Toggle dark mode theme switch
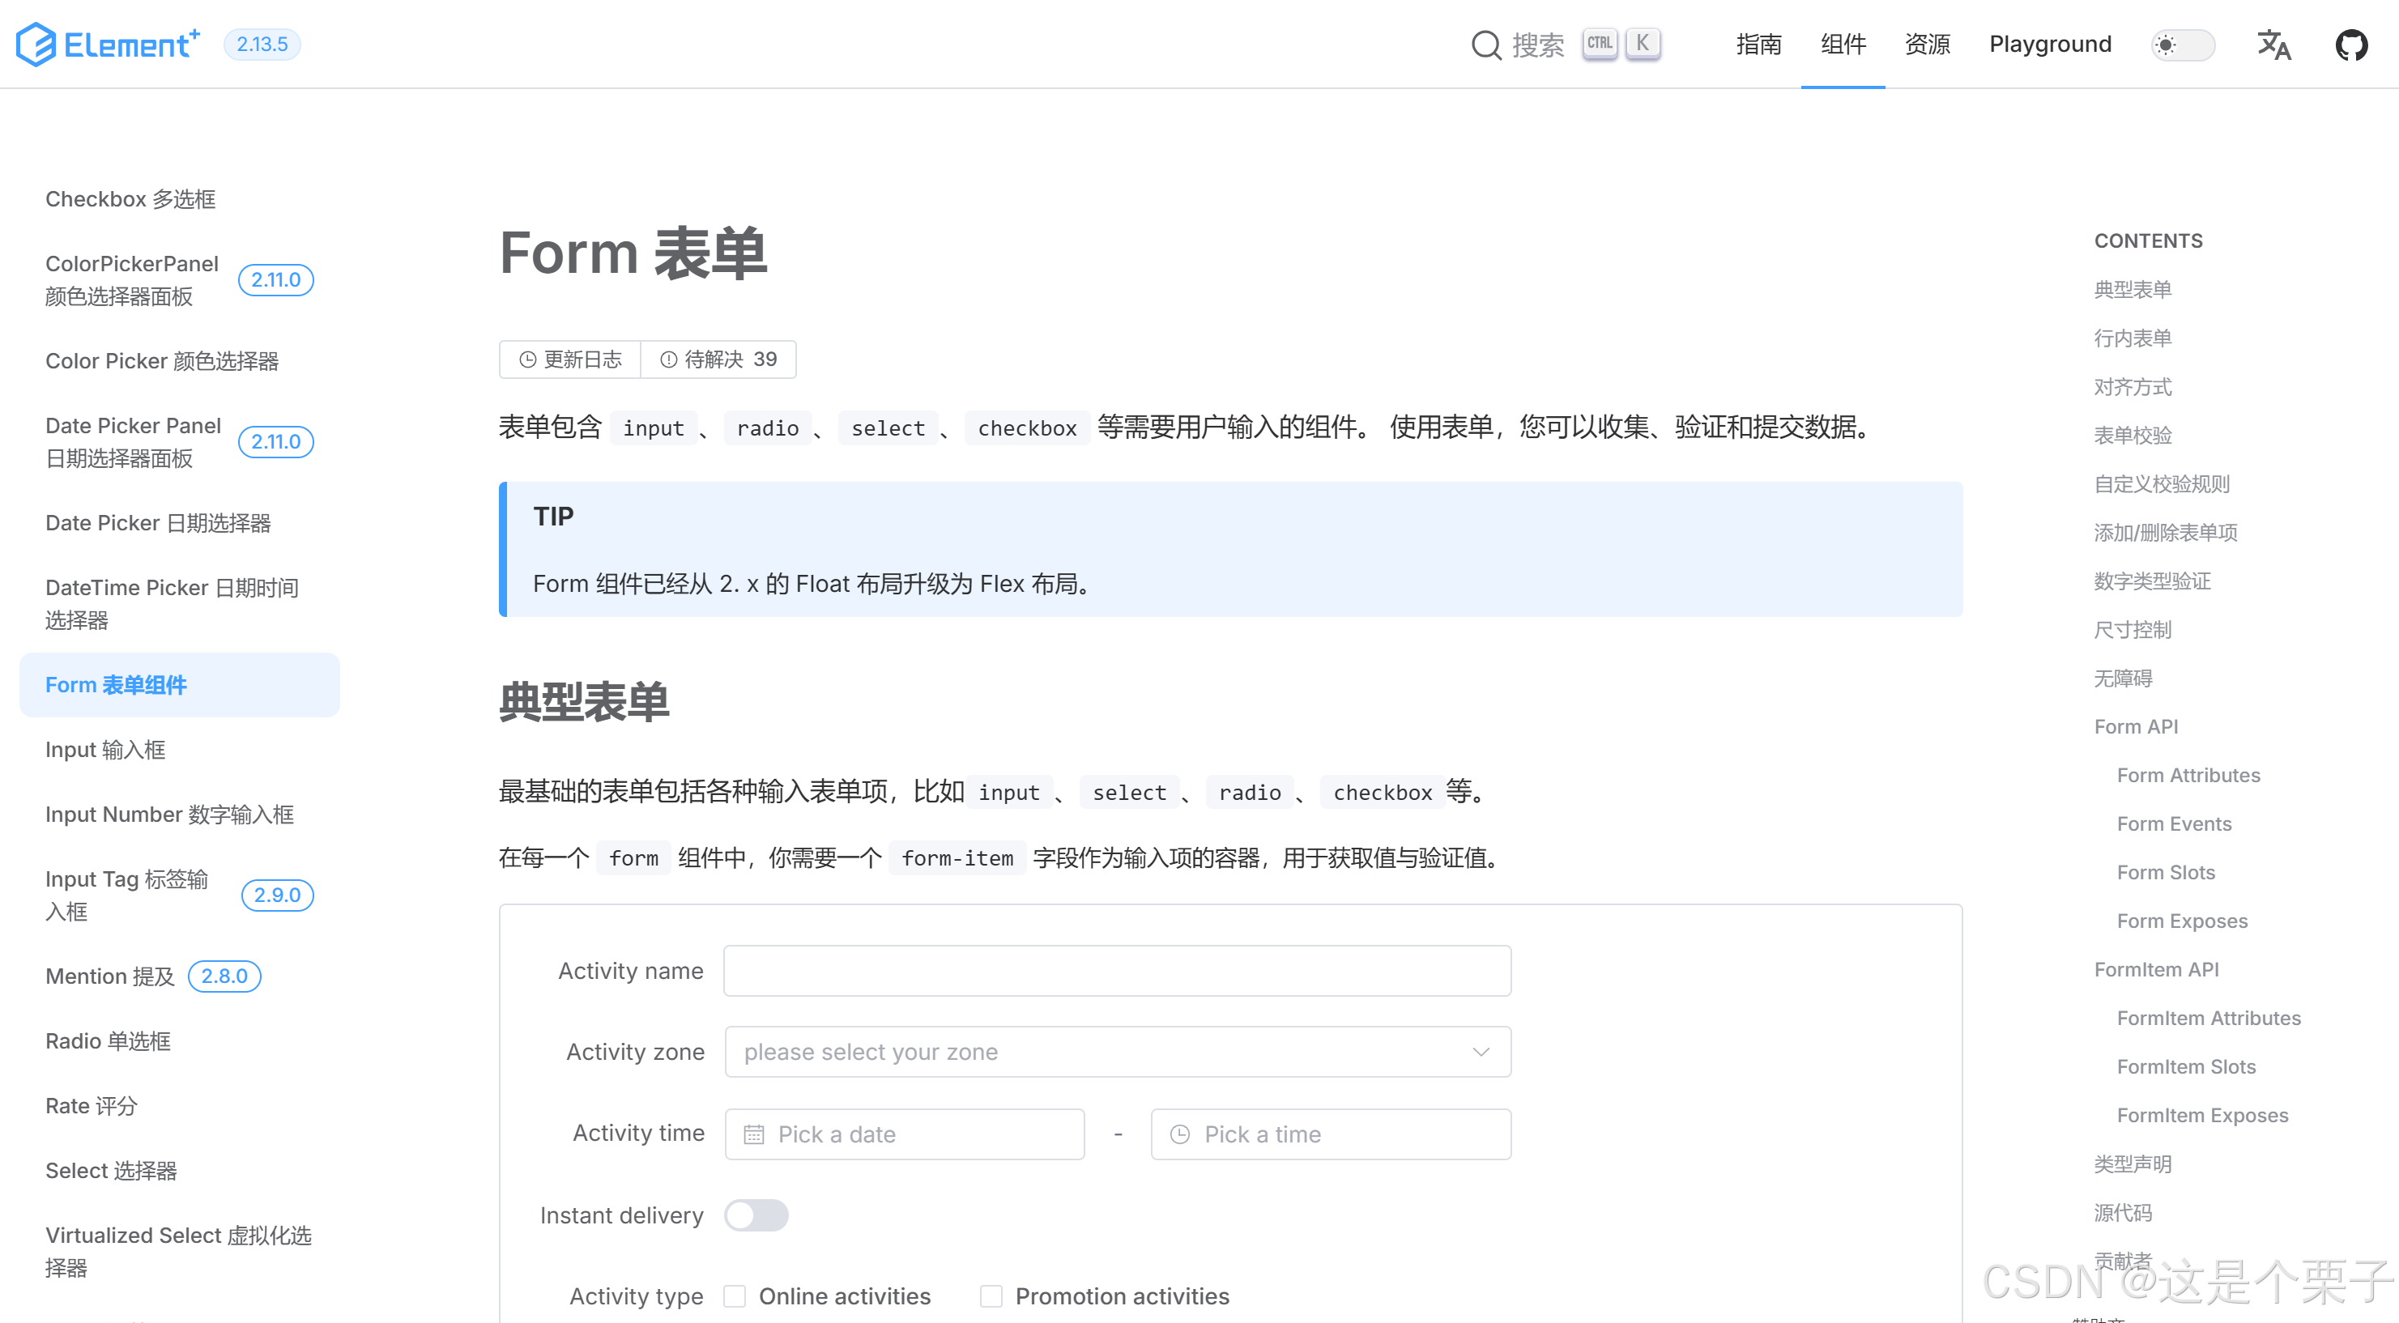 [2182, 45]
